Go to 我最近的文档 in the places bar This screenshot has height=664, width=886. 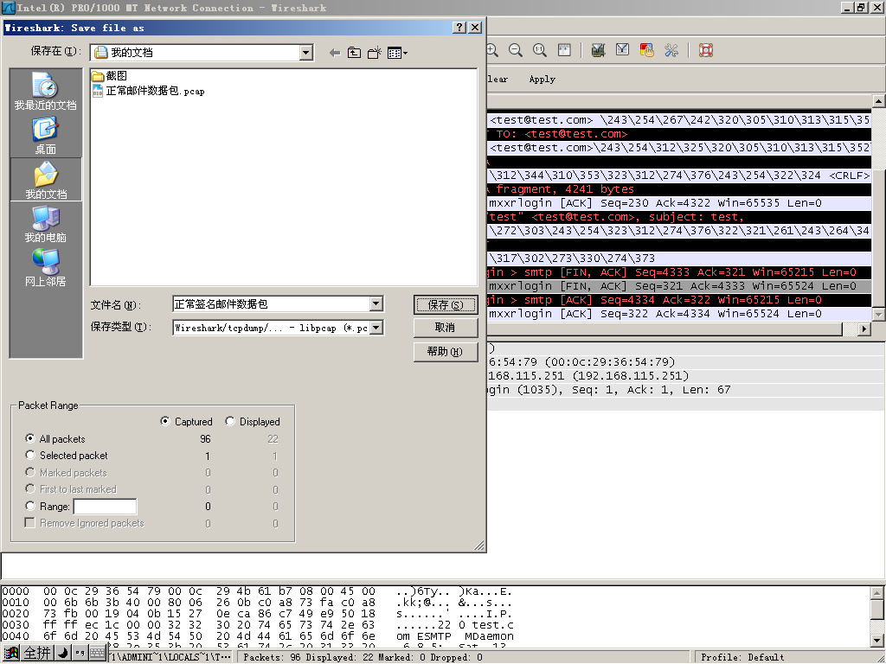click(x=45, y=91)
